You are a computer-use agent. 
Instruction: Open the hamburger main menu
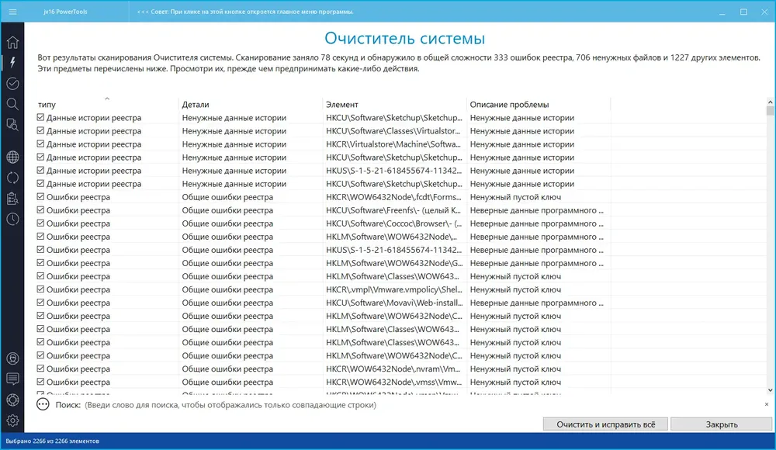(12, 12)
